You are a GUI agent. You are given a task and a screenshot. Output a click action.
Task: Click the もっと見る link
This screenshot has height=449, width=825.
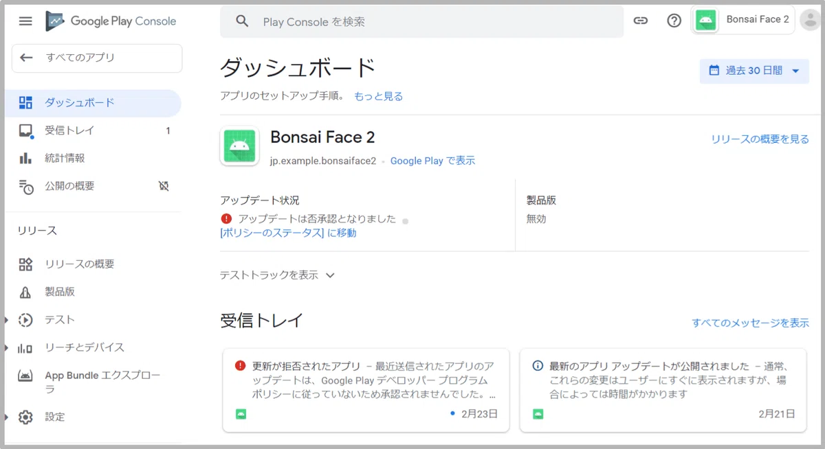pos(378,96)
